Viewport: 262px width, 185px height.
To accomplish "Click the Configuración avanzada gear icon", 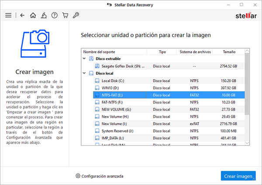I will pyautogui.click(x=78, y=176).
